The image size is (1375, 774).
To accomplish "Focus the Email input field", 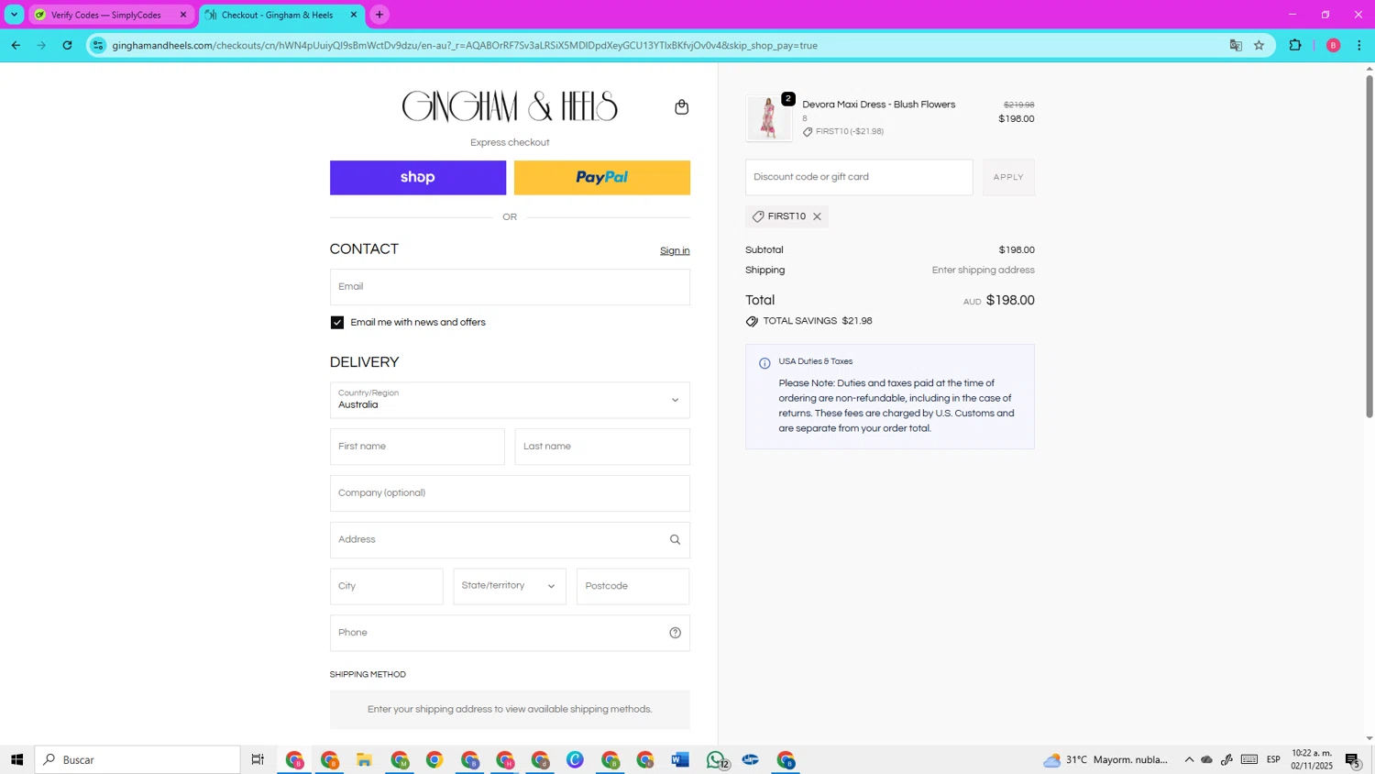I will pyautogui.click(x=510, y=287).
